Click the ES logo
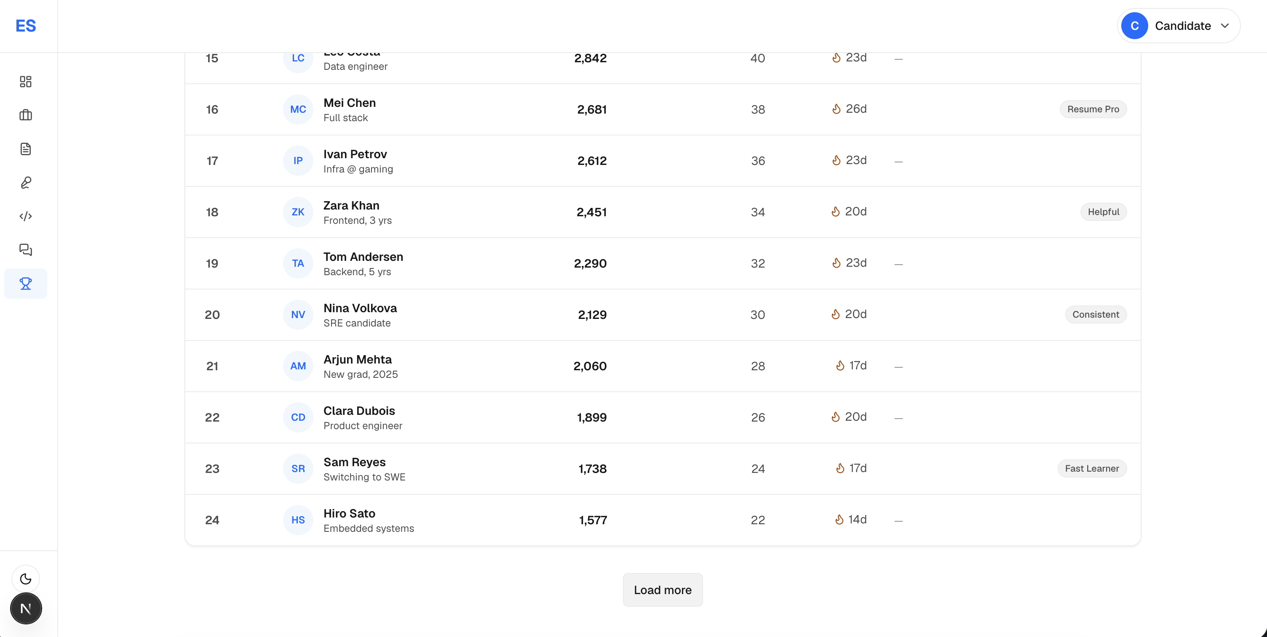Screen dimensions: 1267x637 tap(26, 26)
